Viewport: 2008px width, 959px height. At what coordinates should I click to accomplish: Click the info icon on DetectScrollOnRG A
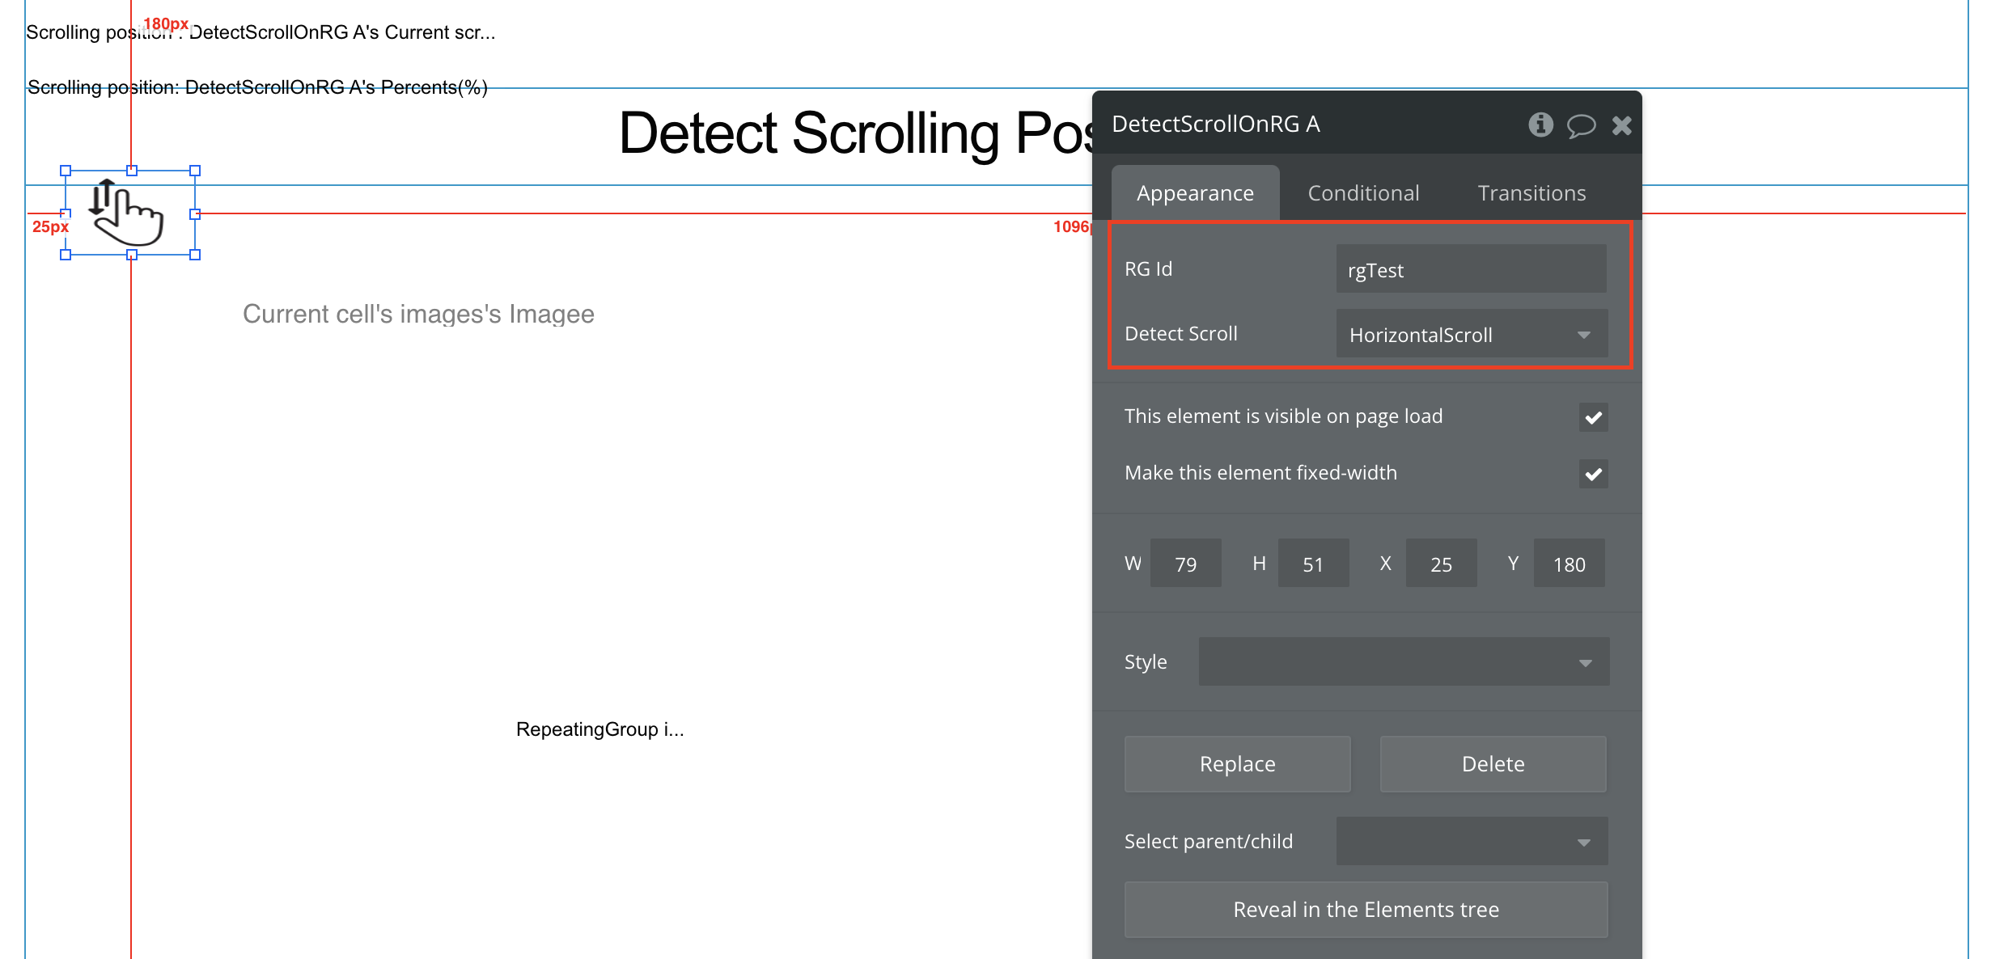tap(1540, 125)
